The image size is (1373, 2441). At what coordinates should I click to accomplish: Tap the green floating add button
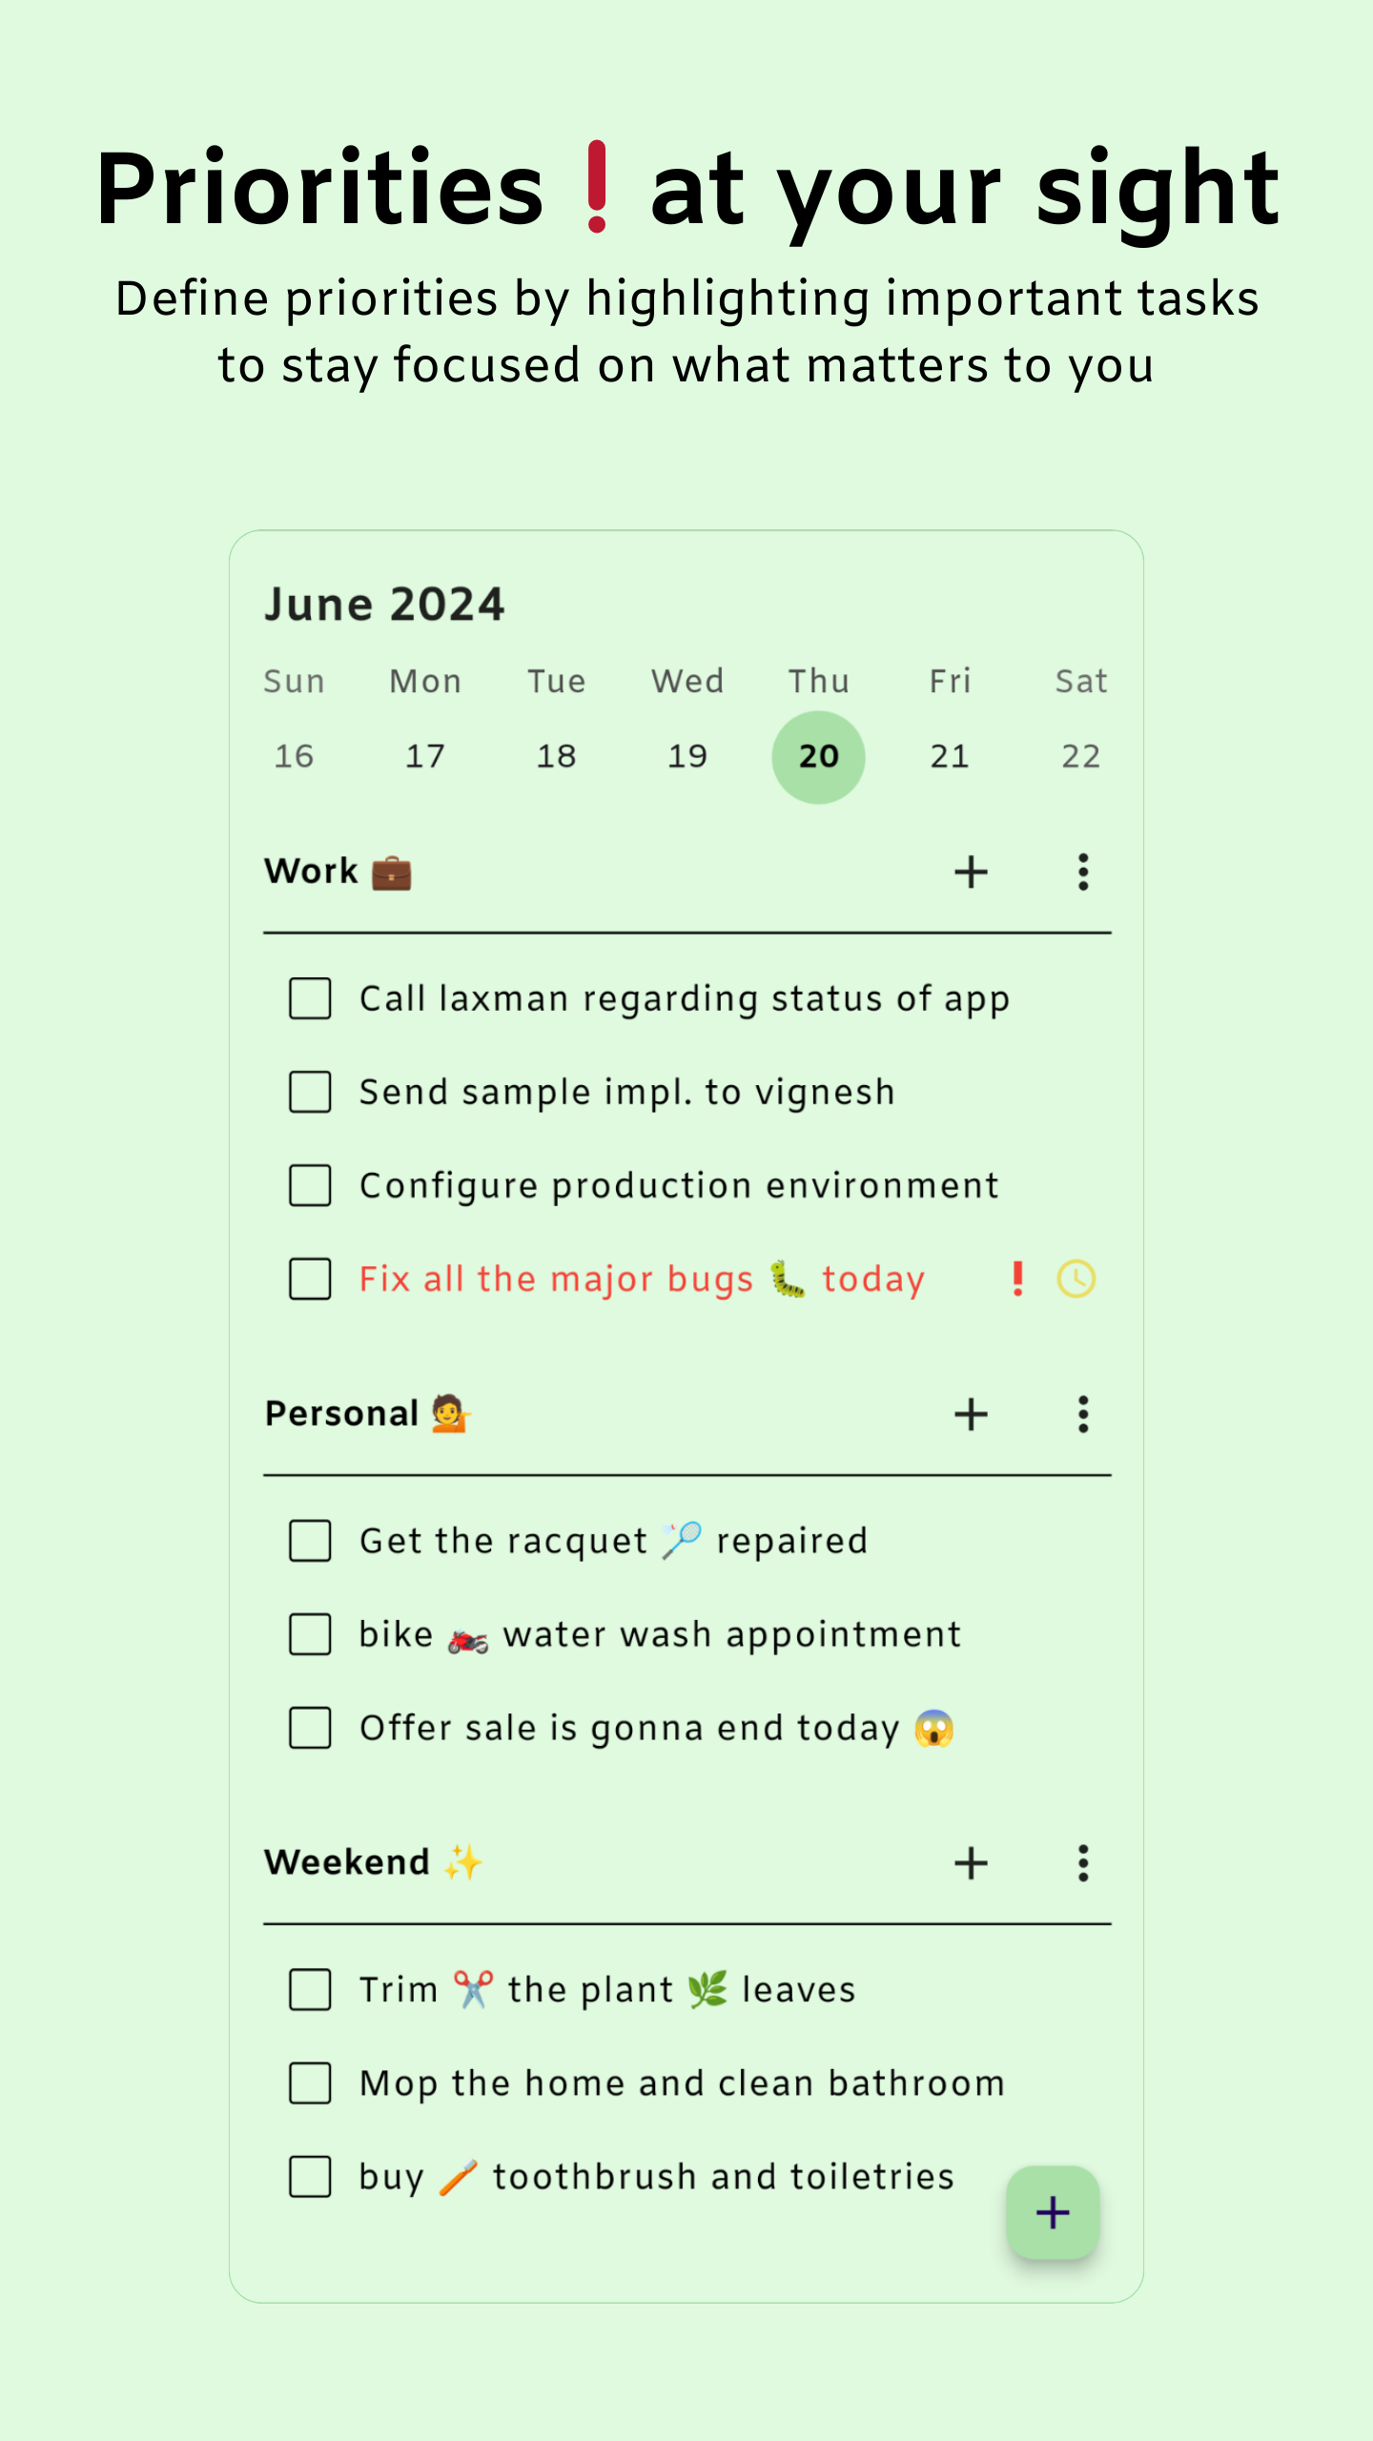1053,2212
